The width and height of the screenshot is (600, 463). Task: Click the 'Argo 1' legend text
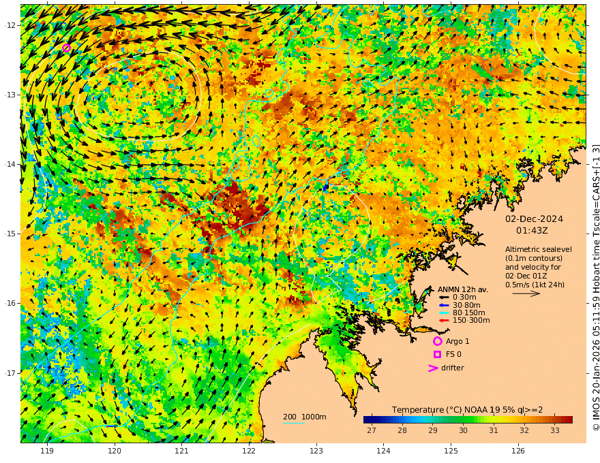click(x=457, y=341)
